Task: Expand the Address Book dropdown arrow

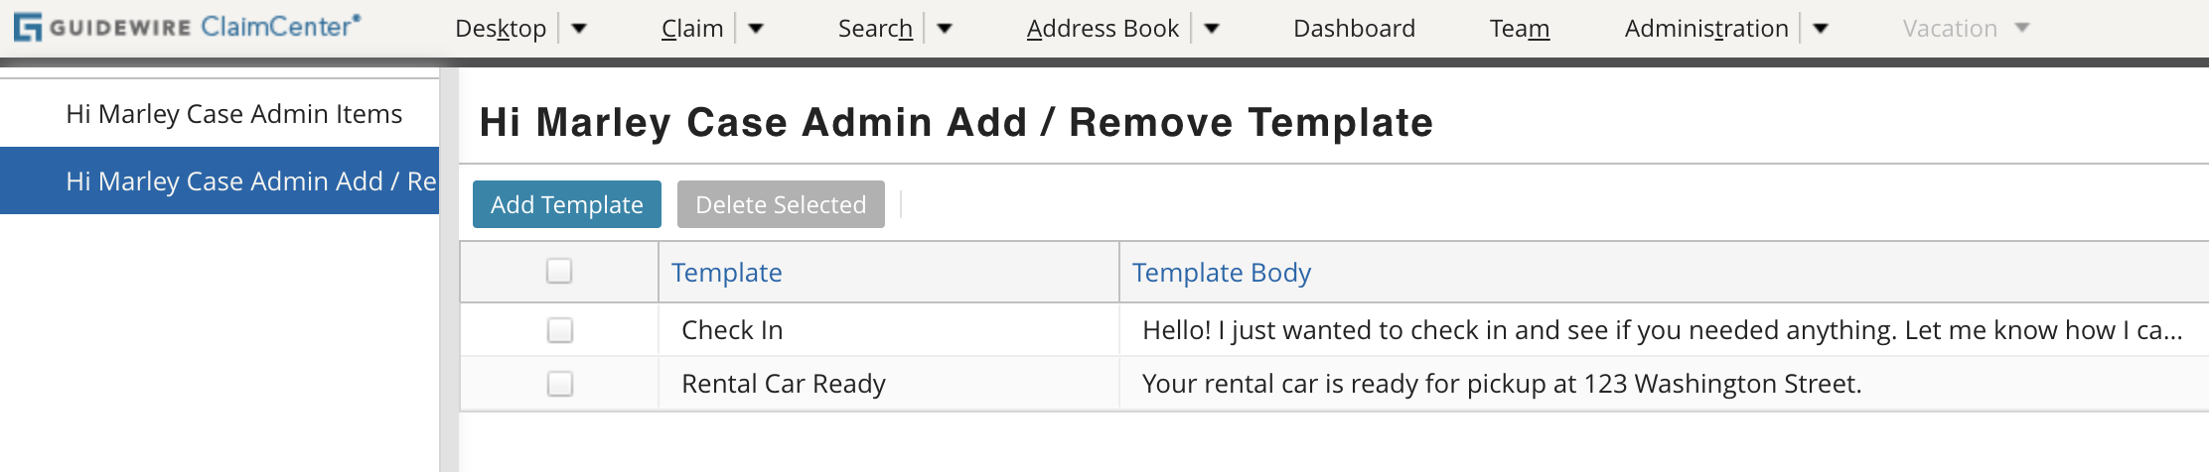Action: click(x=1212, y=29)
